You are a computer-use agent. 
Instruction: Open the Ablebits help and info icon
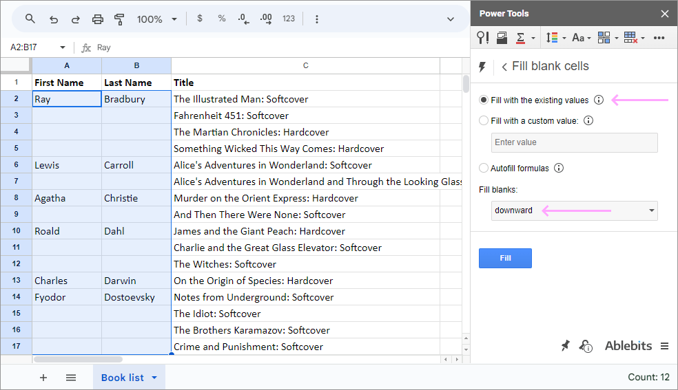point(586,346)
